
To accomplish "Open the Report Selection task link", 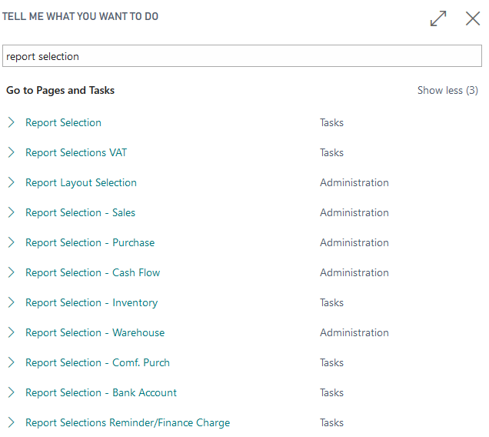I will [63, 122].
